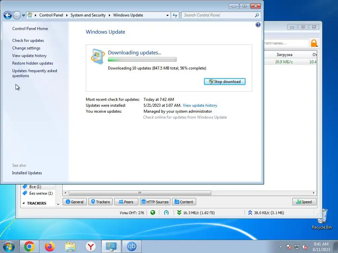Image resolution: width=338 pixels, height=253 pixels.
Task: Open the Content tab
Action: (184, 202)
